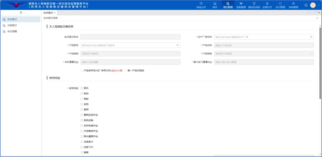Open the tab options ellipsis button

(319, 12)
